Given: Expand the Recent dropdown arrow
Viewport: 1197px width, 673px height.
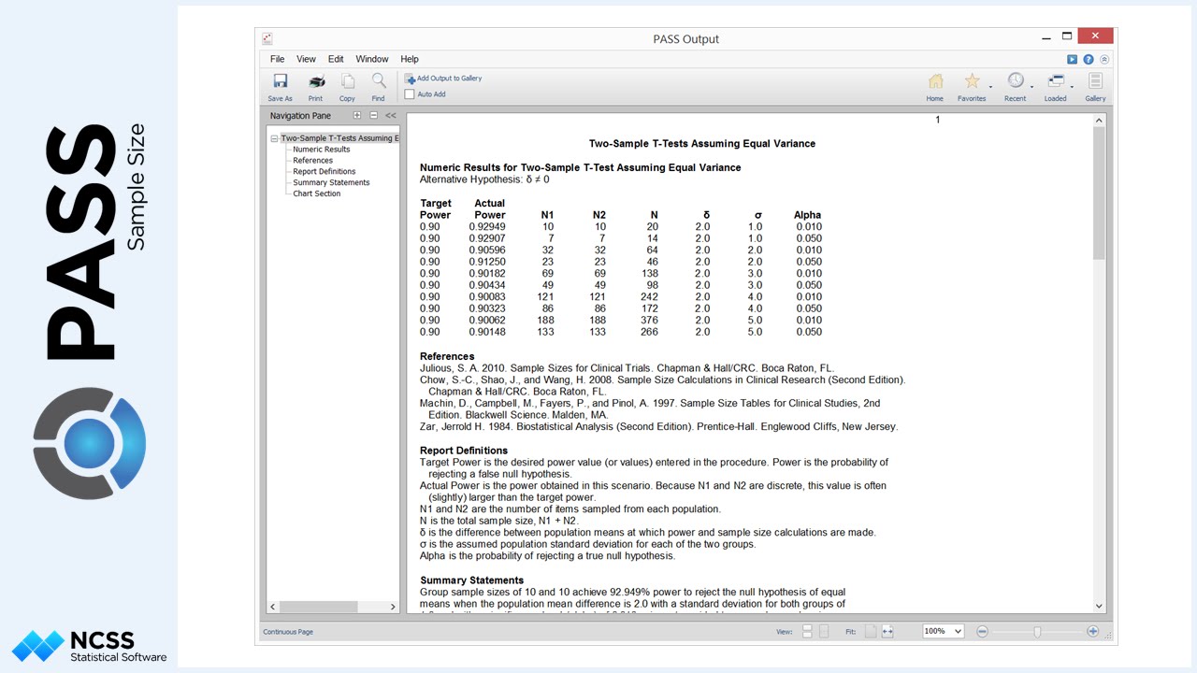Looking at the screenshot, I should pyautogui.click(x=1032, y=87).
